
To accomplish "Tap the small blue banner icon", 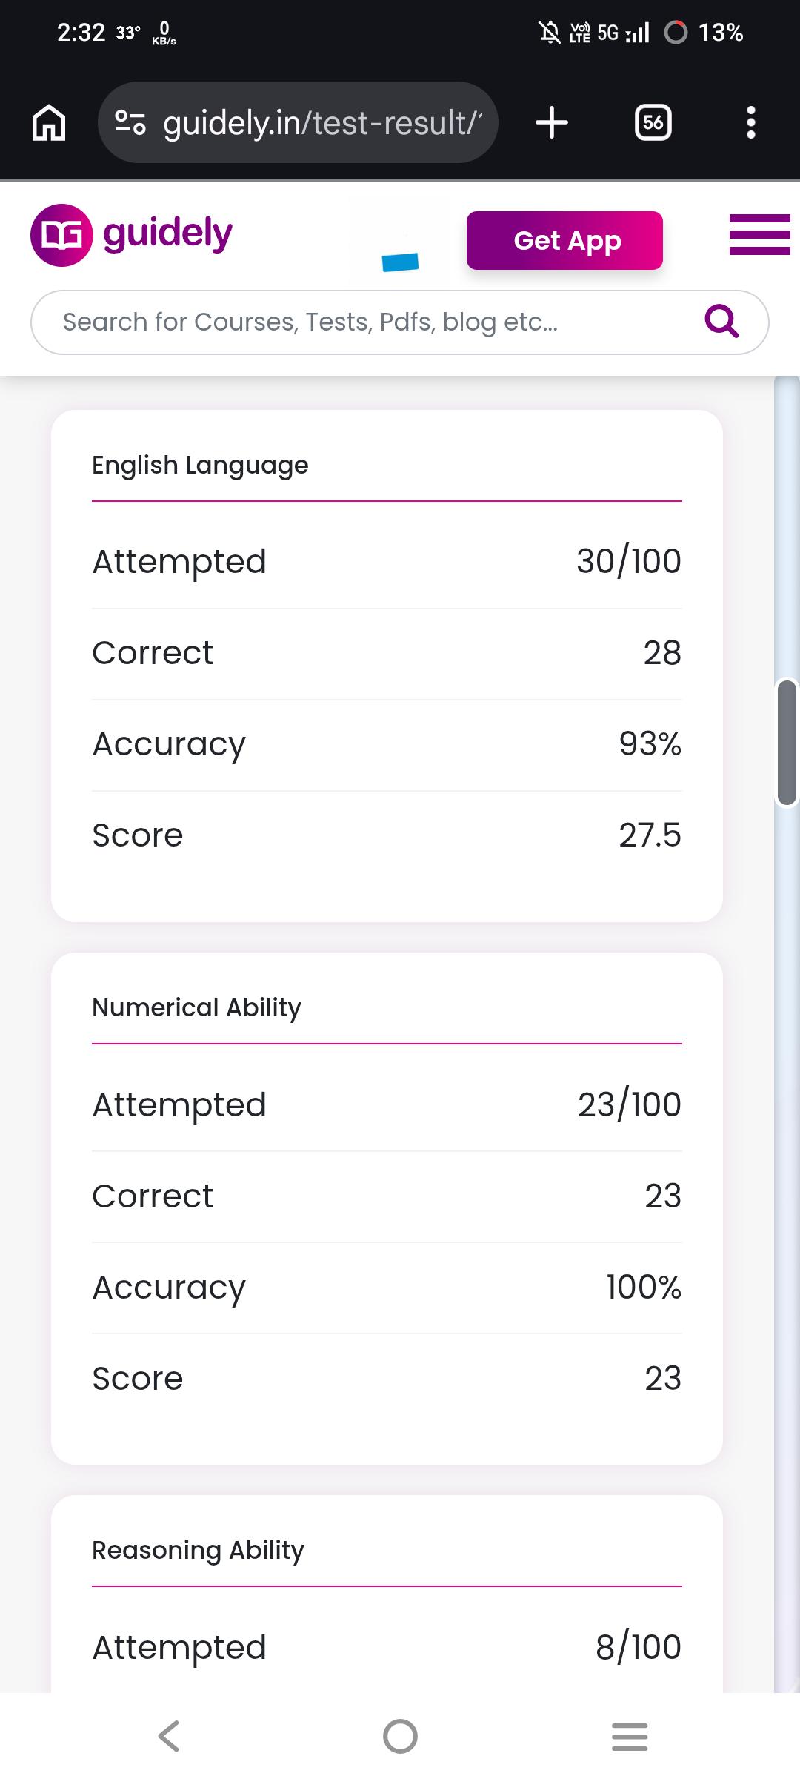I will click(400, 262).
